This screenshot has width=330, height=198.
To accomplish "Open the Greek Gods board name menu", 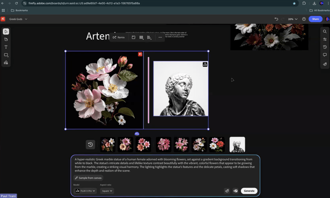I will pos(18,19).
